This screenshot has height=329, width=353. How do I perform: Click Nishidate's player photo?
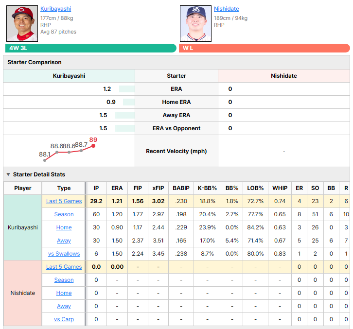point(195,24)
